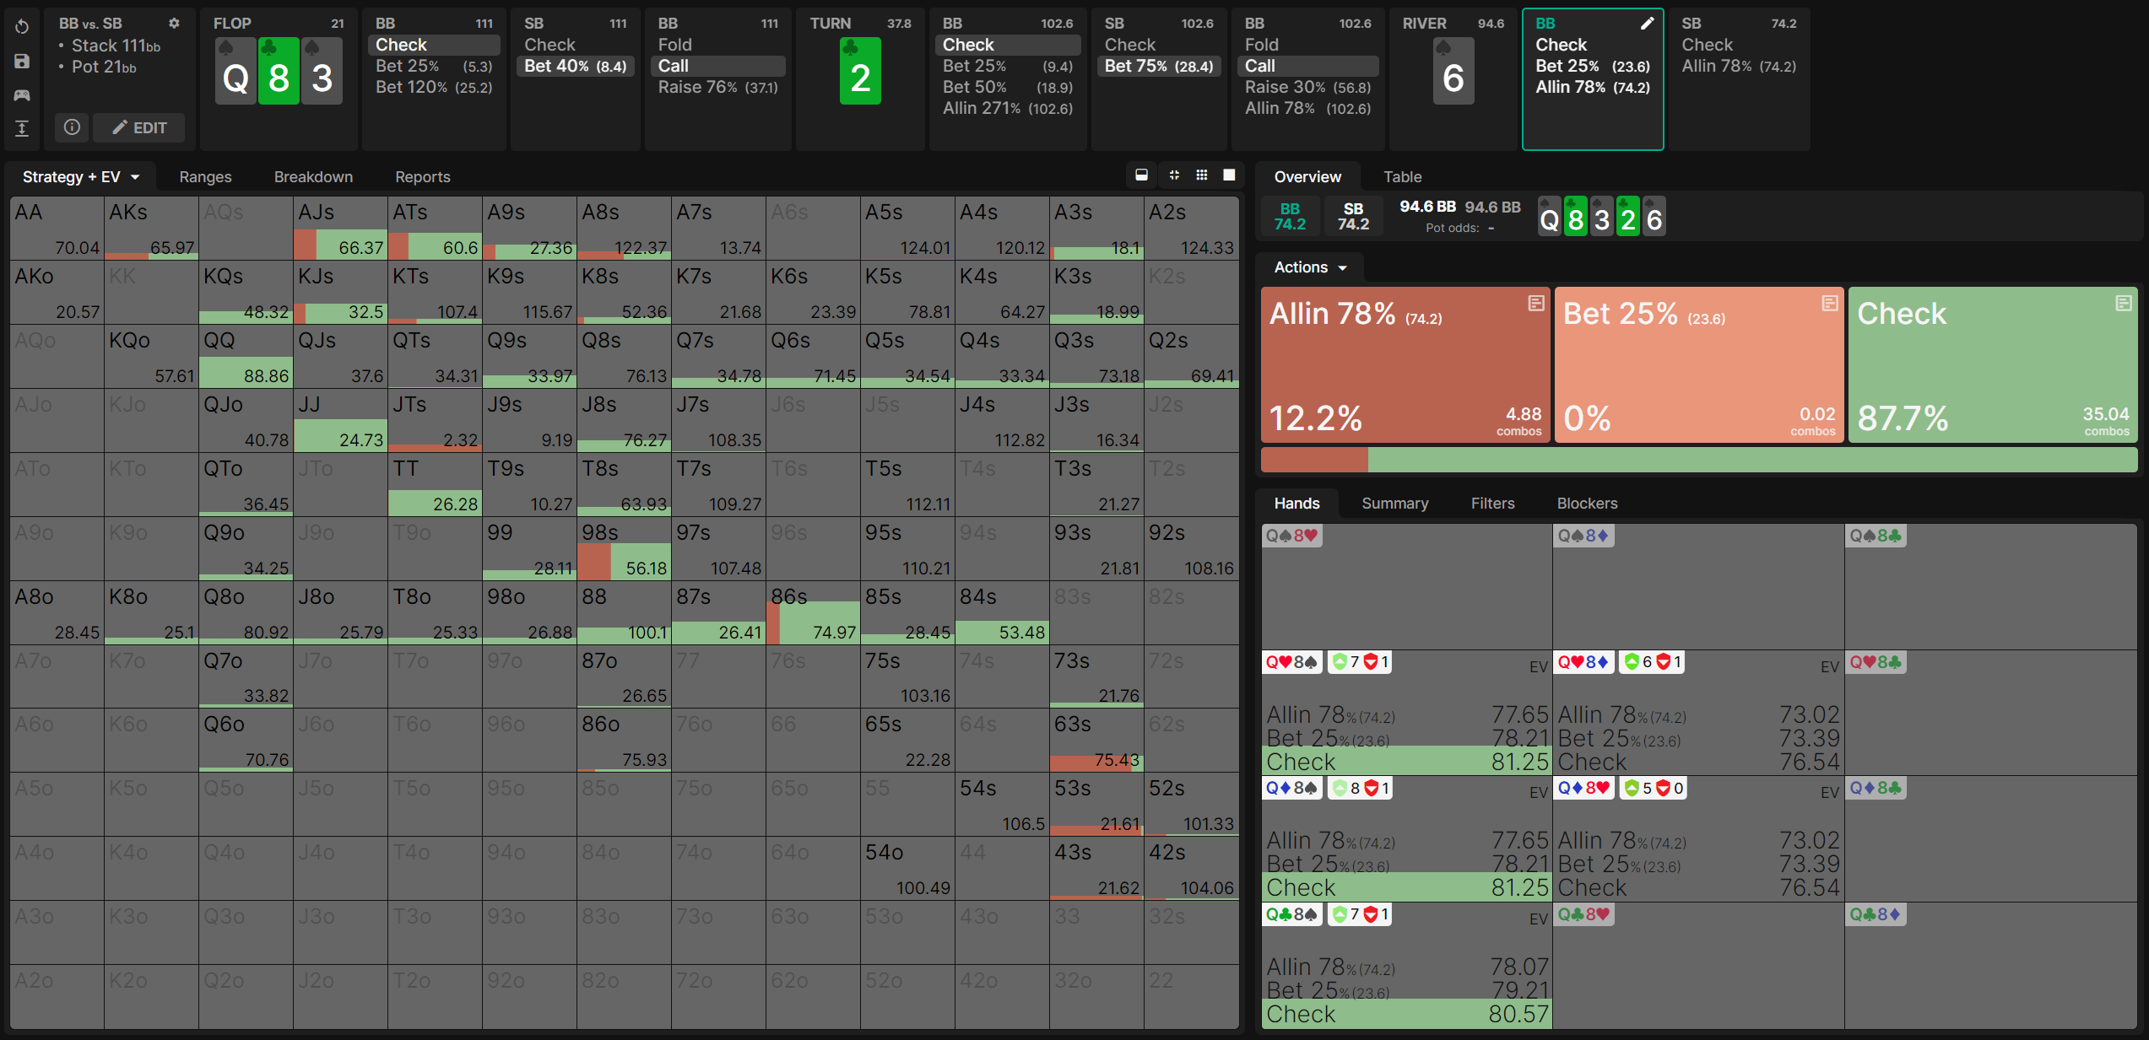Viewport: 2149px width, 1040px height.
Task: Switch to the Breakdown tab
Action: [x=313, y=177]
